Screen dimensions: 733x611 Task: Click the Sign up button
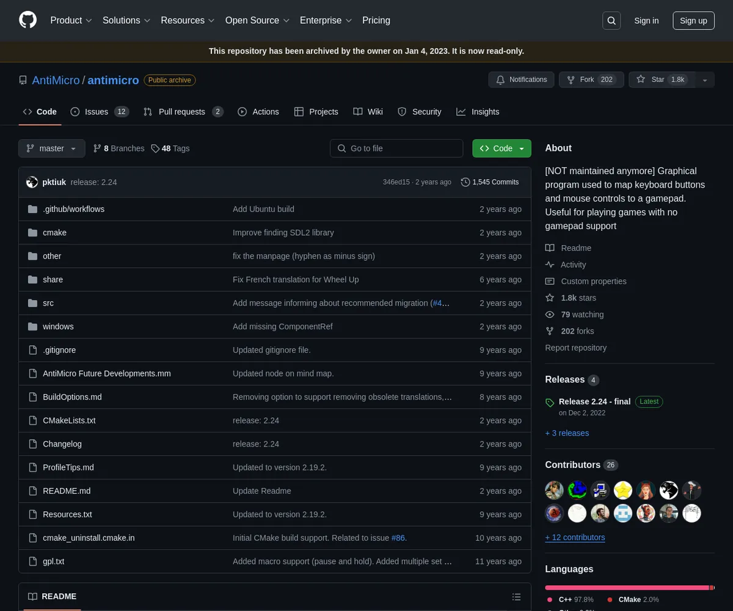pyautogui.click(x=693, y=21)
